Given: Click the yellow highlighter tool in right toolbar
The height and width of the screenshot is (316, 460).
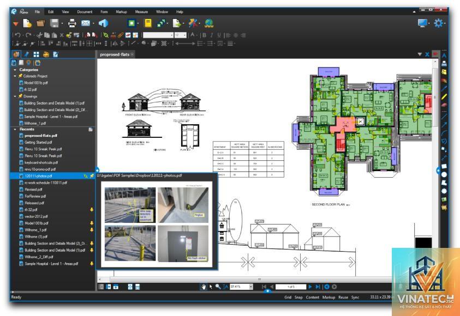Looking at the screenshot, I should [x=444, y=96].
